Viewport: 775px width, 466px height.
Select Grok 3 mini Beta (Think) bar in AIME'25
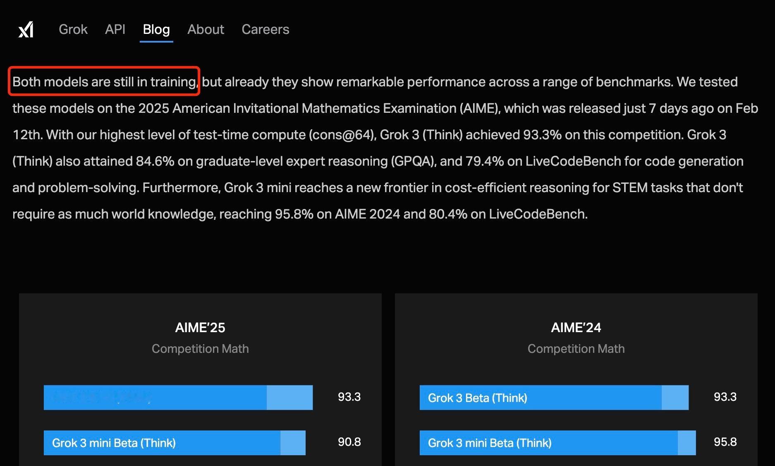click(175, 443)
